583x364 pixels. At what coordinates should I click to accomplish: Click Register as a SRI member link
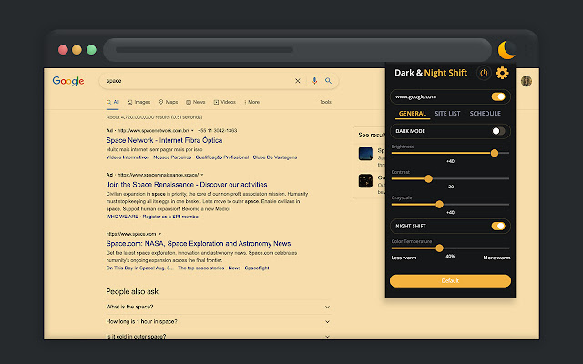click(171, 217)
